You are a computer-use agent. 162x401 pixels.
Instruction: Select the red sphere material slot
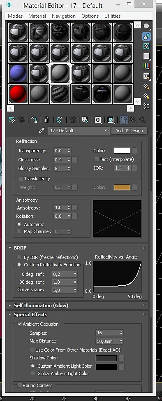point(18,94)
